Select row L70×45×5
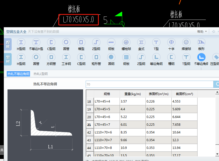This screenshot has height=161, width=219. [x=142, y=109]
